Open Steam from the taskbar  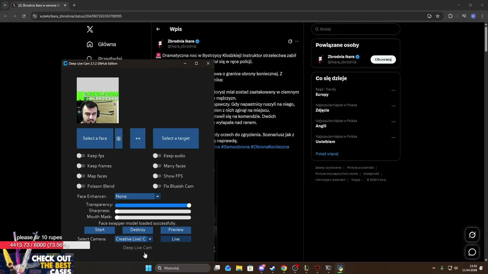click(x=273, y=268)
